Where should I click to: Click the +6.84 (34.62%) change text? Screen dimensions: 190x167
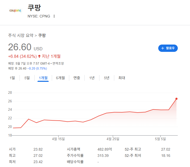pos(22,56)
